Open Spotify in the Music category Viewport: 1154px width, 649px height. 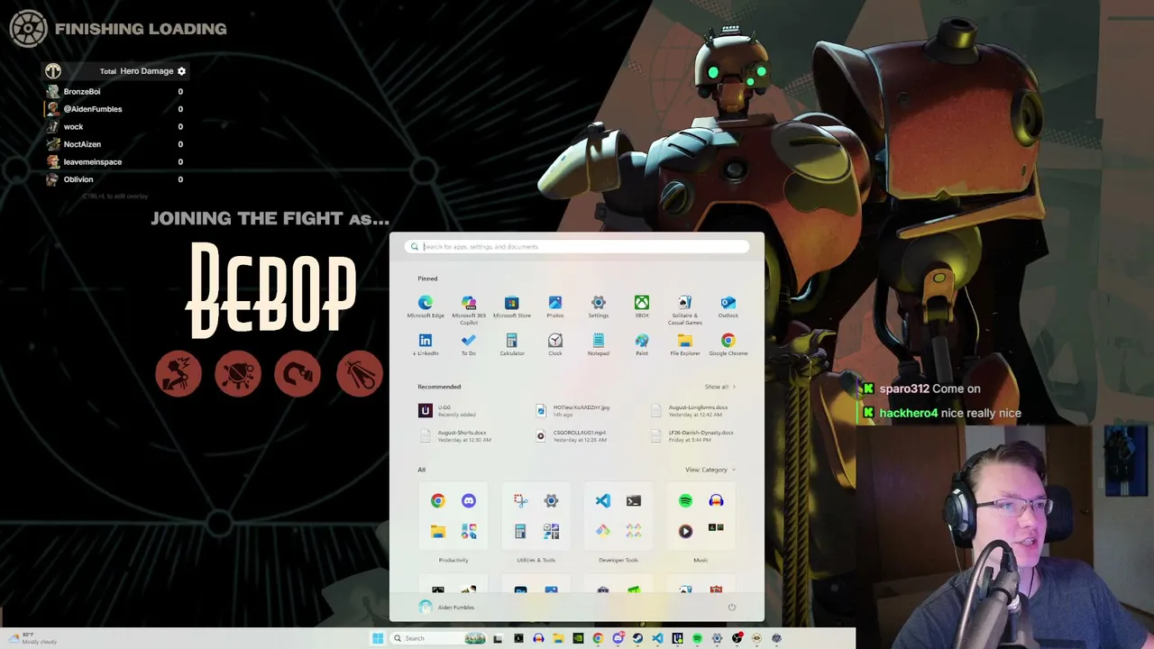pos(685,501)
